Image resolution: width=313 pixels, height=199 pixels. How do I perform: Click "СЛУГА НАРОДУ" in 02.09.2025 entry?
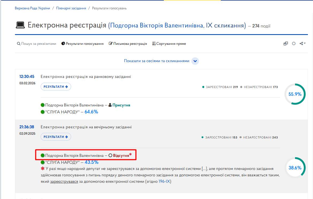pos(62,162)
